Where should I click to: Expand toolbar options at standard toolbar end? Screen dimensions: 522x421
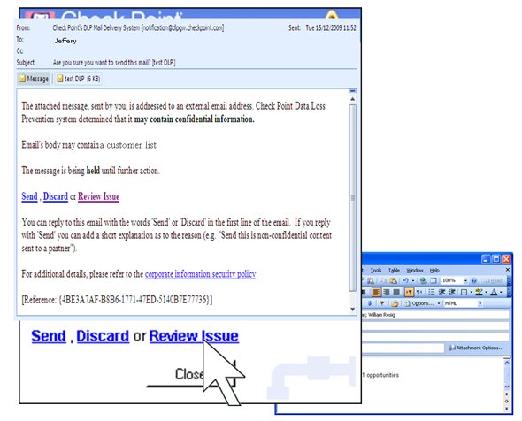click(510, 281)
